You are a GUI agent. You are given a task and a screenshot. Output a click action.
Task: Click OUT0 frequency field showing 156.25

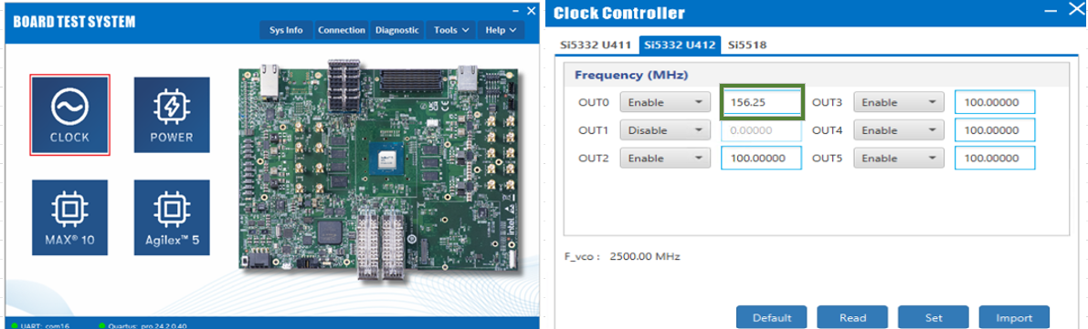[x=762, y=102]
